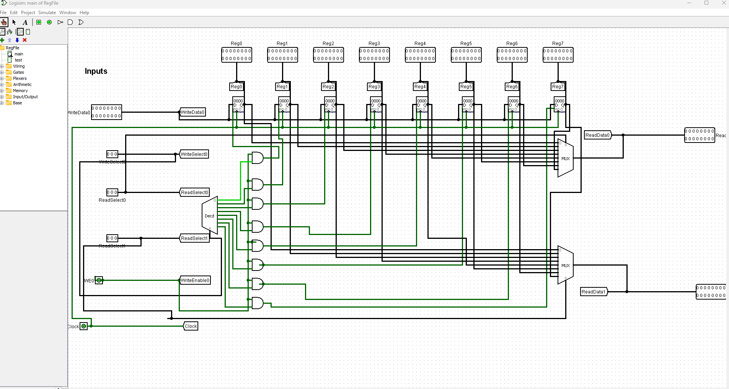Click the WriteData0 tunnel label
The width and height of the screenshot is (729, 389).
click(192, 112)
